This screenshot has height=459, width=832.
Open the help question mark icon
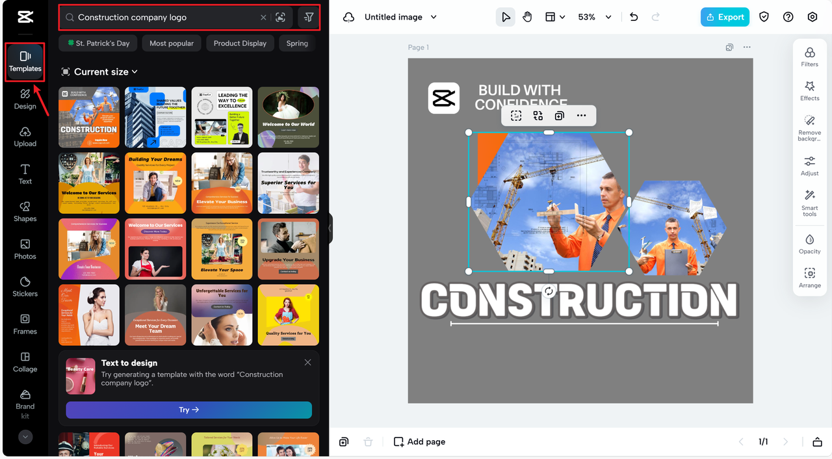pos(788,18)
